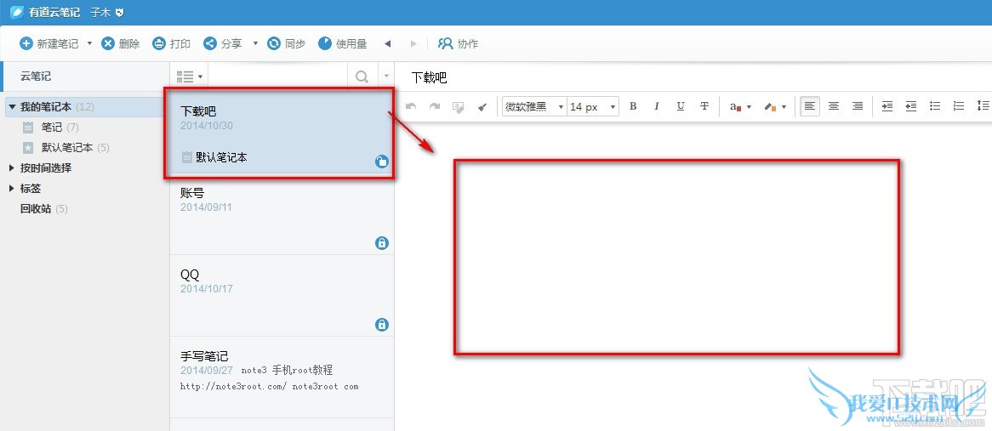
Task: Open 使用量 (usage) info
Action: [x=342, y=43]
